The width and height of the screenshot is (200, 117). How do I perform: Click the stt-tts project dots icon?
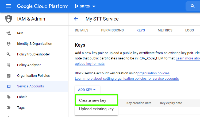pos(76,6)
